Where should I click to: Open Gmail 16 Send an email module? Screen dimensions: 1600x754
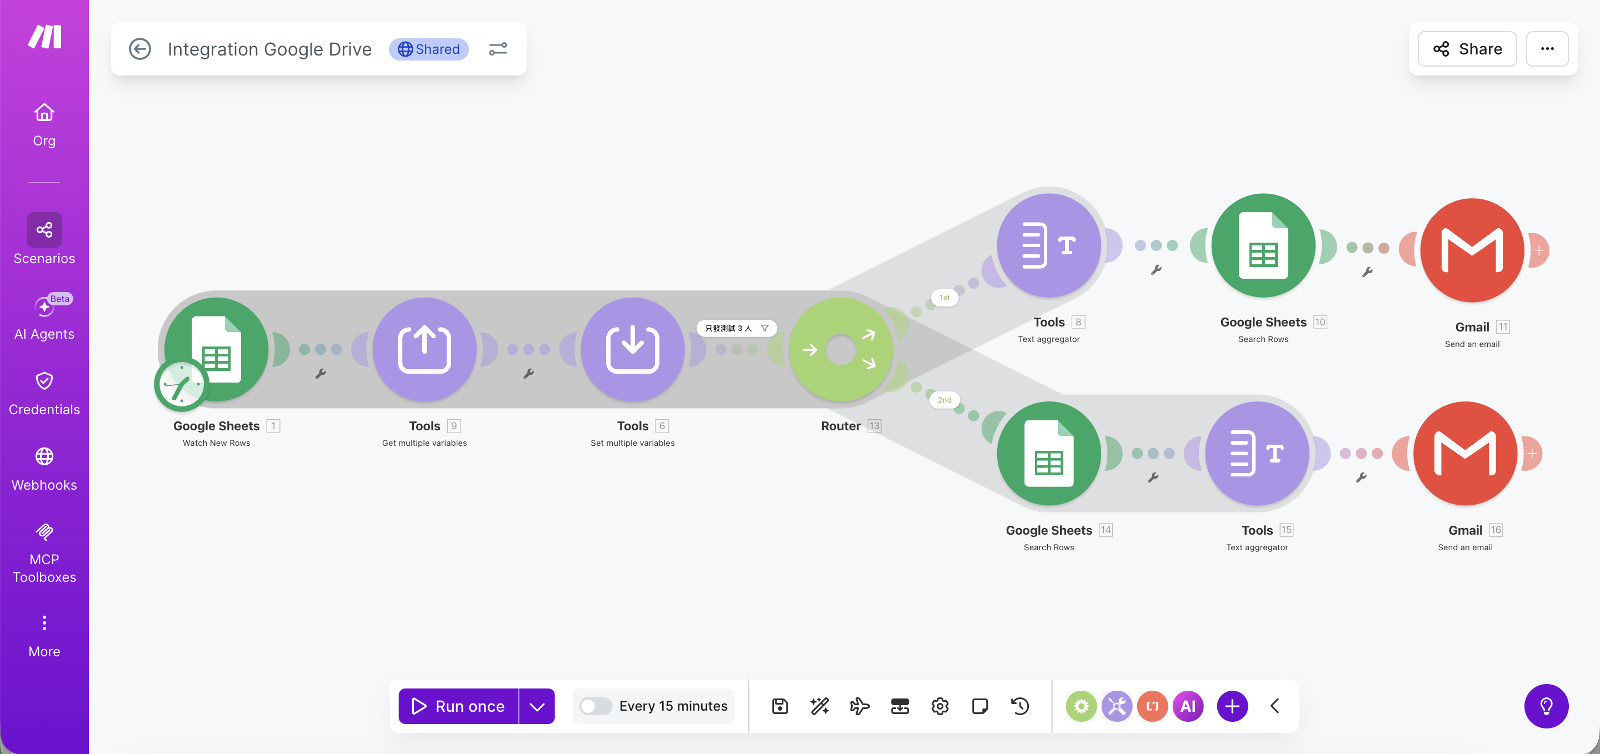tap(1465, 454)
